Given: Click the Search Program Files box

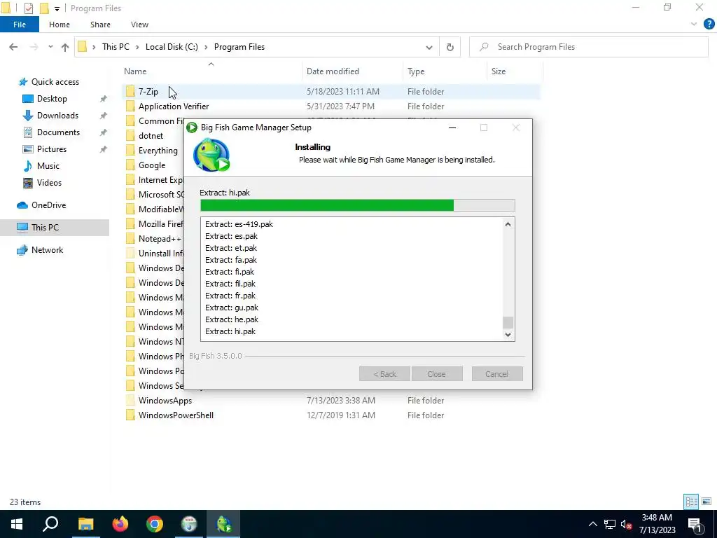Looking at the screenshot, I should [588, 47].
